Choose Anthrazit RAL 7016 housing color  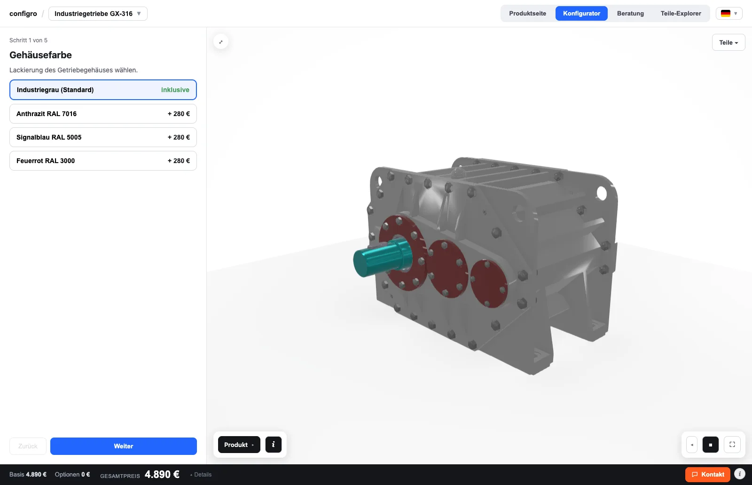click(x=103, y=114)
